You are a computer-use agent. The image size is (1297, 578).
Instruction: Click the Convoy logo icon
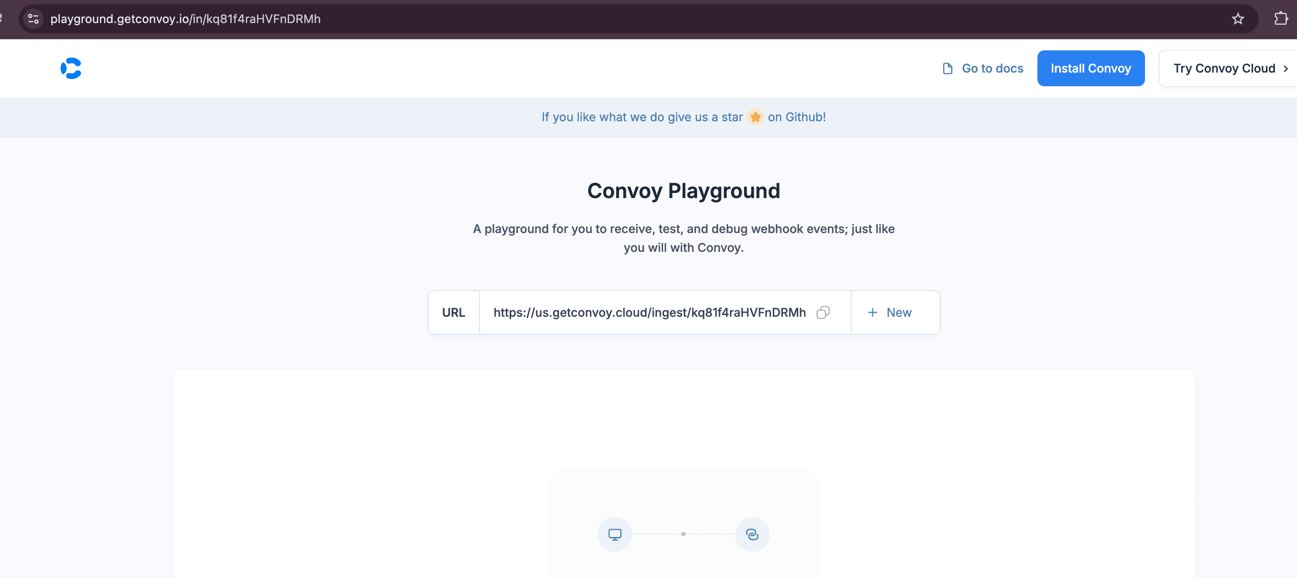[x=71, y=68]
